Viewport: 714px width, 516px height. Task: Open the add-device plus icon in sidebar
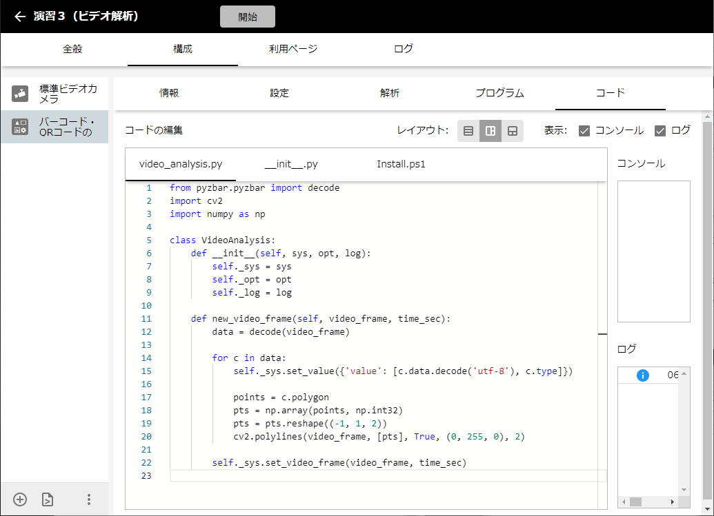19,499
